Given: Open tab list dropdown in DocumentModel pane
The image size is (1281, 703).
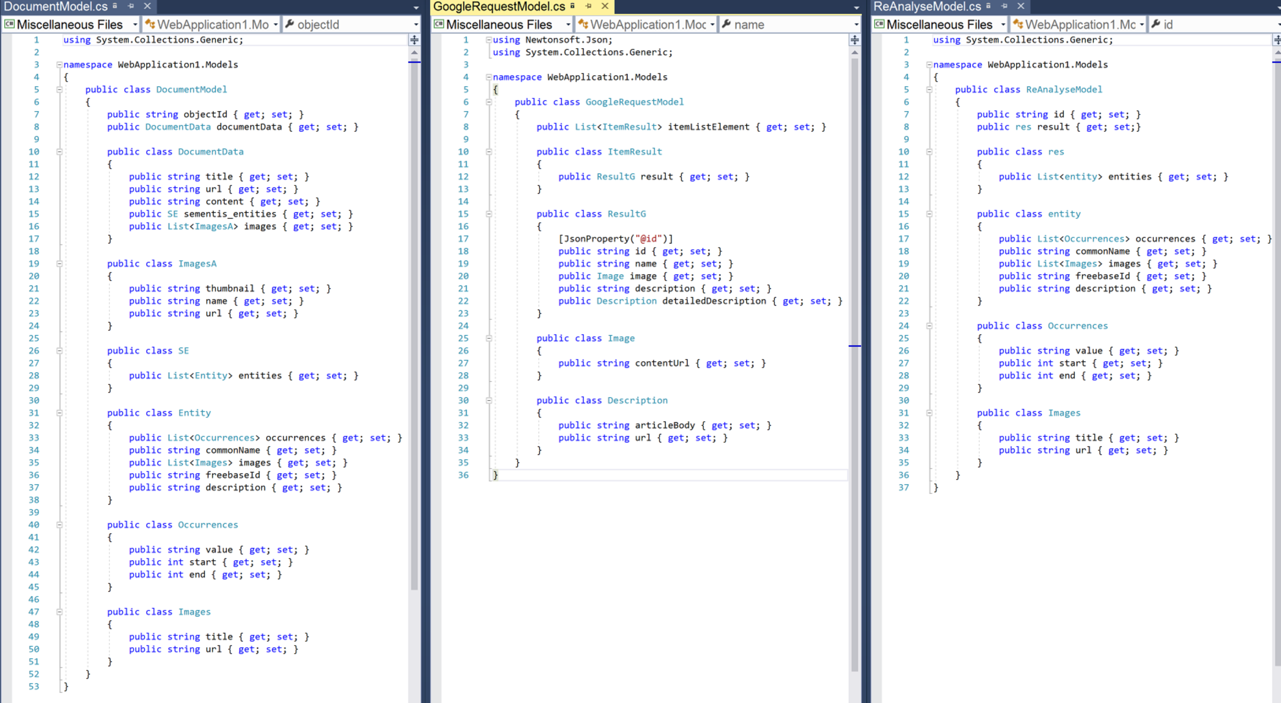Looking at the screenshot, I should (x=416, y=7).
